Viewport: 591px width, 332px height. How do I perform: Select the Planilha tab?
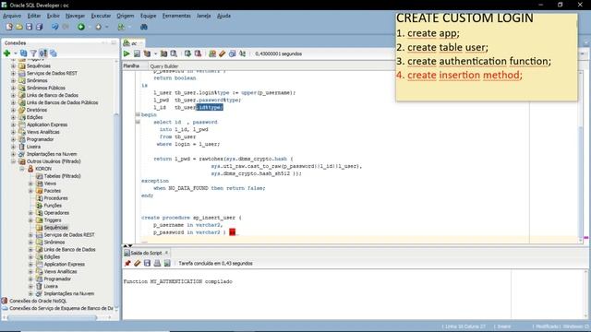(x=131, y=65)
